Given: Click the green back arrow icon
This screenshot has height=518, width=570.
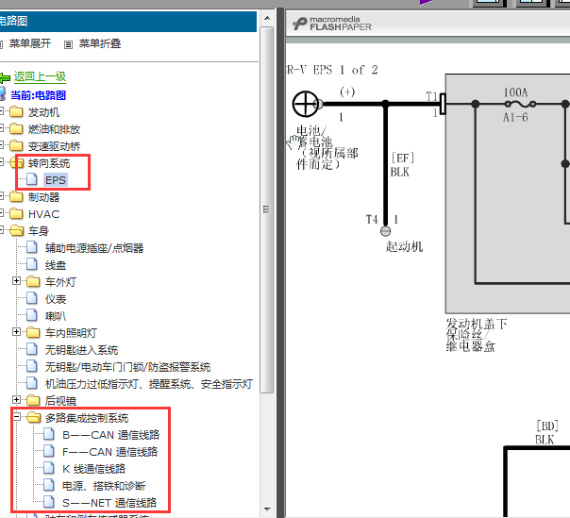Looking at the screenshot, I should [x=5, y=77].
